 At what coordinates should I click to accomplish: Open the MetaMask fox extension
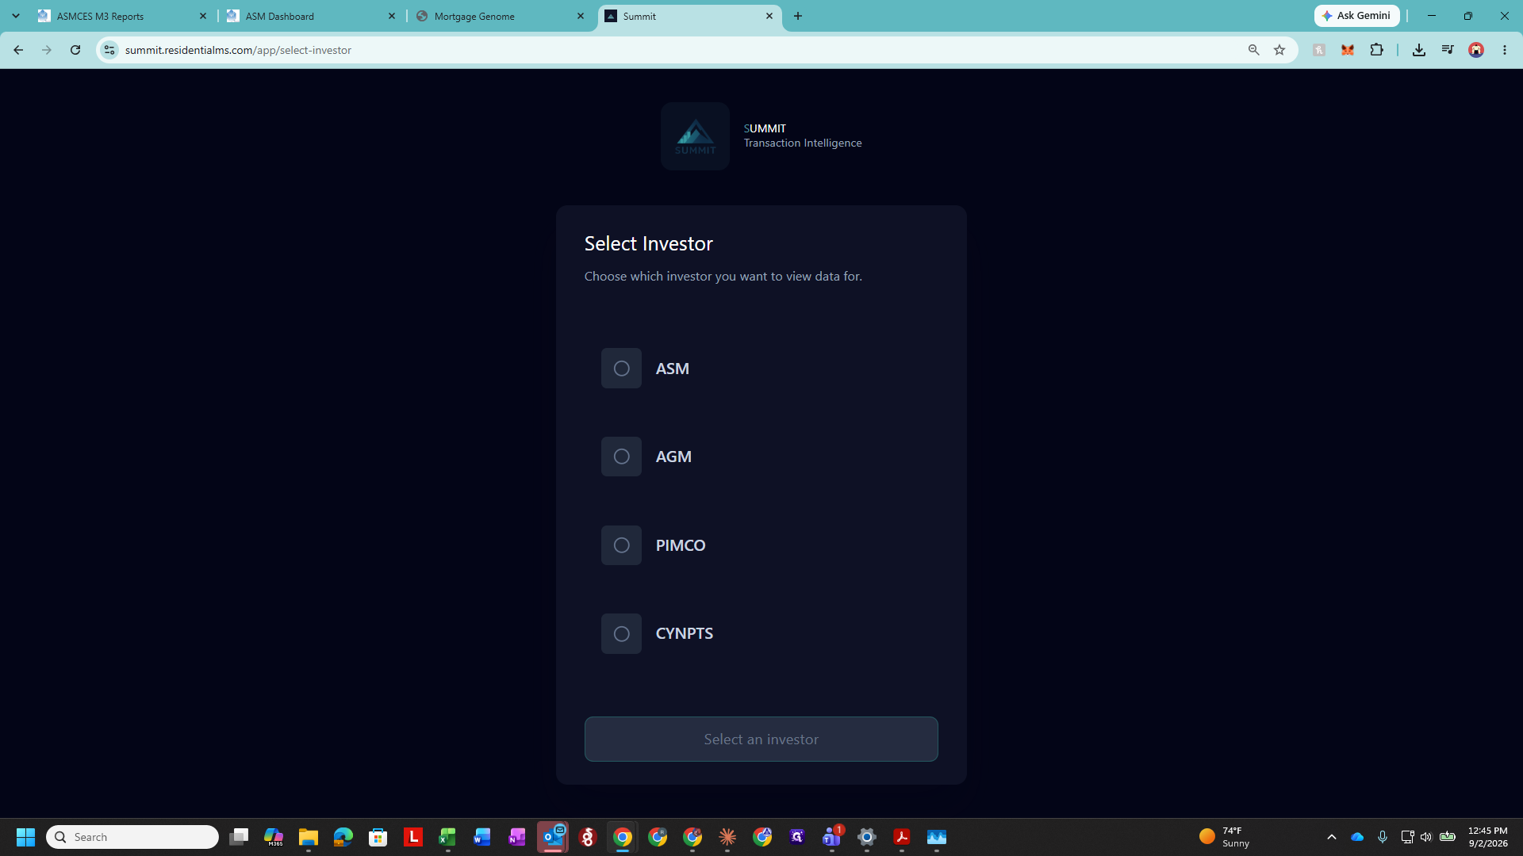1348,50
